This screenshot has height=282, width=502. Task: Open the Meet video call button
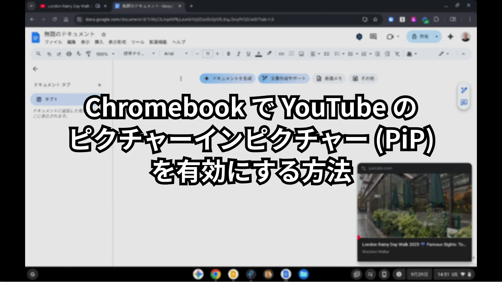pyautogui.click(x=393, y=37)
